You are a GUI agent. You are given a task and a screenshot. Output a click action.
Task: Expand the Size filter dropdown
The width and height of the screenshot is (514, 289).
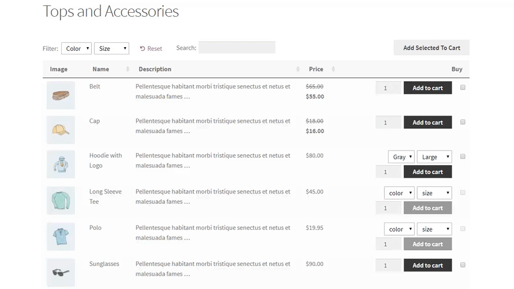[x=112, y=48]
